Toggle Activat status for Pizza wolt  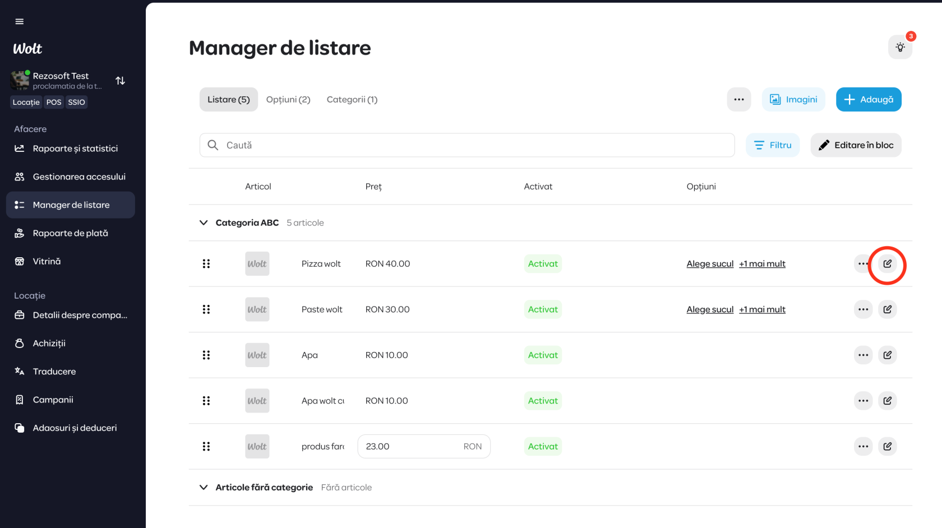click(543, 263)
